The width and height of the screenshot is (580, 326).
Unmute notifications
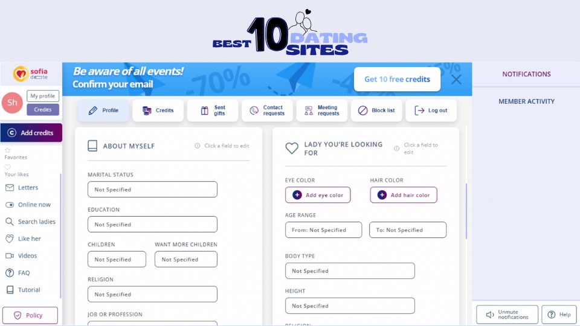point(507,315)
